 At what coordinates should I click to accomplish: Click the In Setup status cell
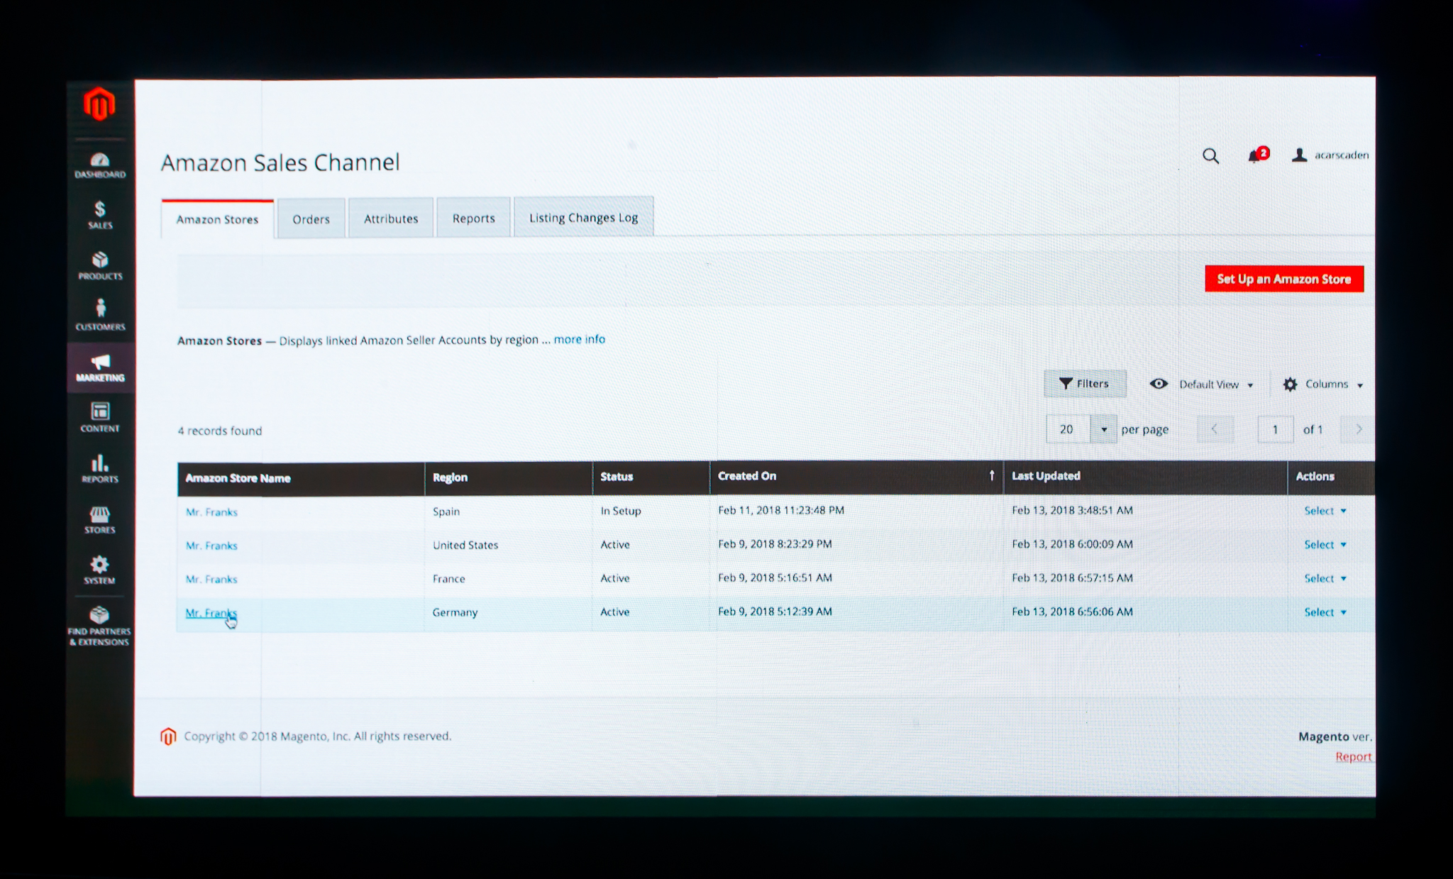pyautogui.click(x=621, y=511)
